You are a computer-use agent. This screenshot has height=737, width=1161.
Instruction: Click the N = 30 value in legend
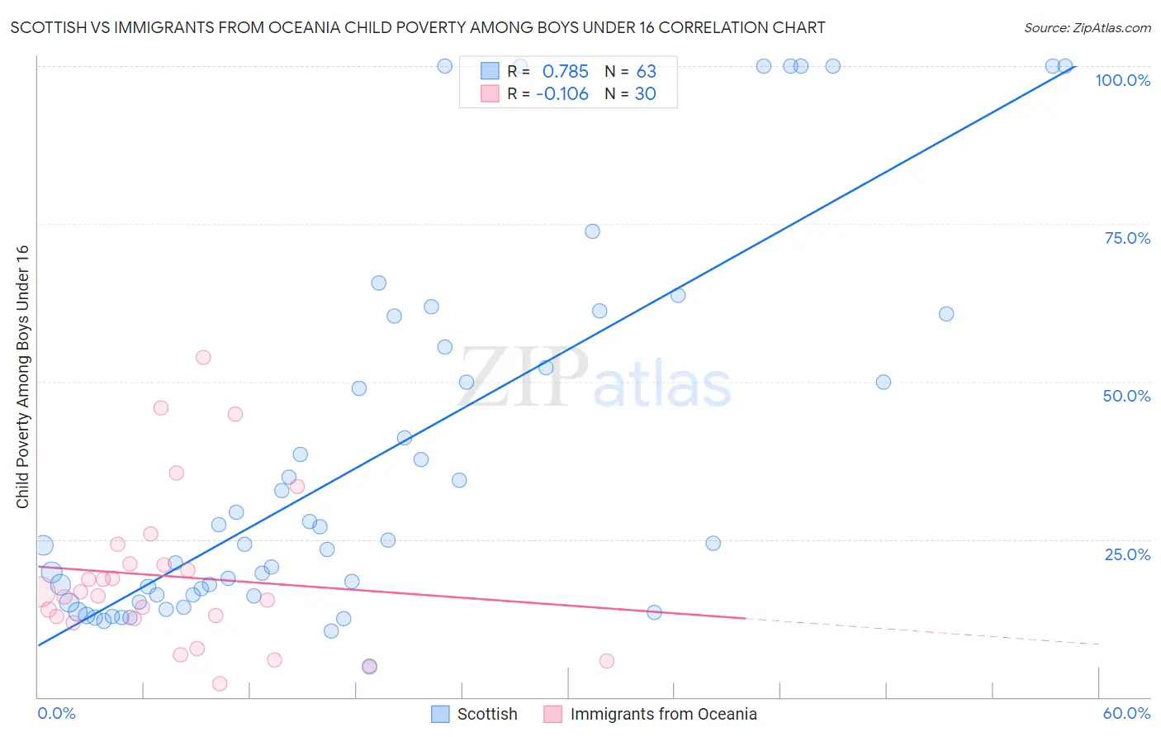coord(630,93)
